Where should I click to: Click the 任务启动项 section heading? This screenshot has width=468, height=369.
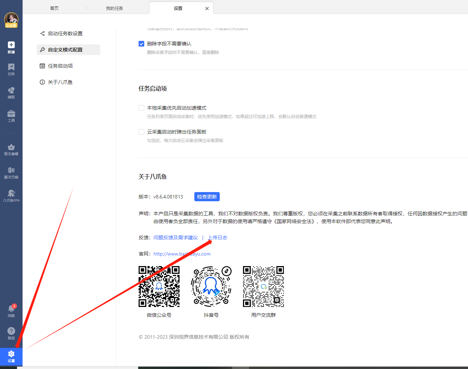tap(153, 88)
